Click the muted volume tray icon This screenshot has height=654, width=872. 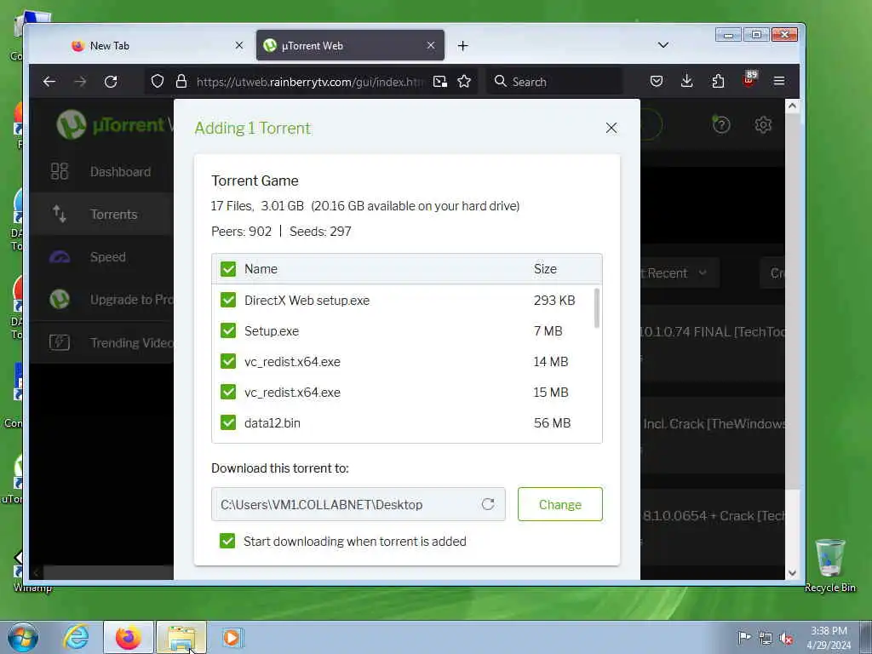pos(786,638)
